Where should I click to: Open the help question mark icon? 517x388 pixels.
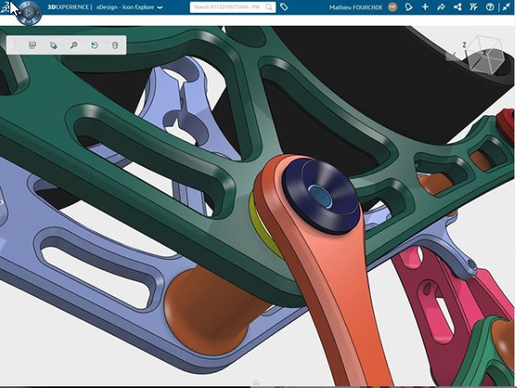(x=489, y=7)
